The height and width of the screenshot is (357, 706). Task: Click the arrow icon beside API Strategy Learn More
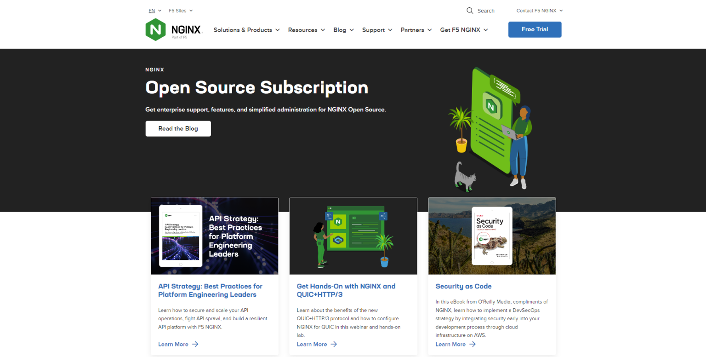(195, 344)
